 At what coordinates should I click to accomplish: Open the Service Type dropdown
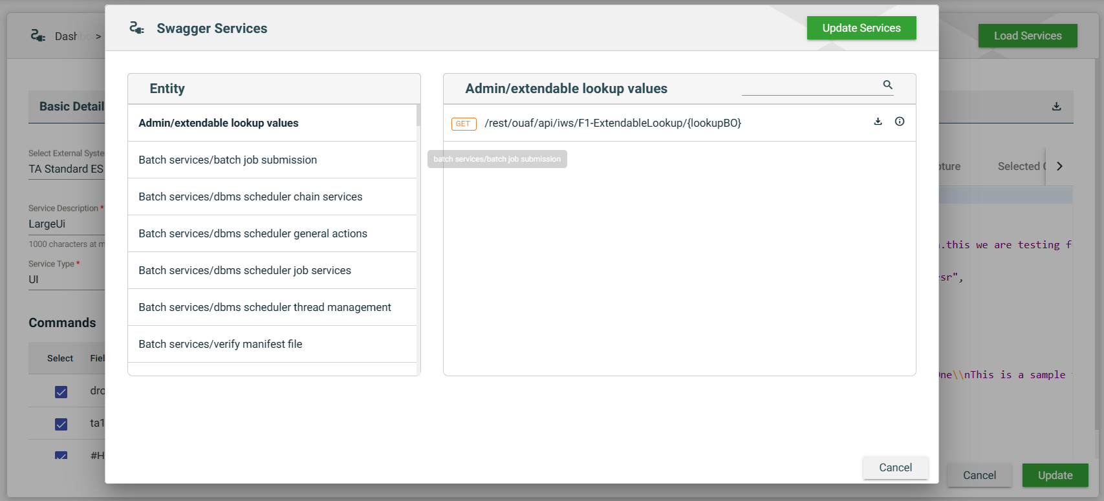[65, 279]
